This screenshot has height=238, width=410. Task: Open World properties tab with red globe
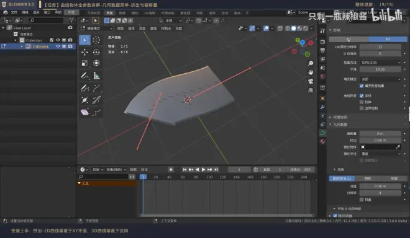point(322,76)
